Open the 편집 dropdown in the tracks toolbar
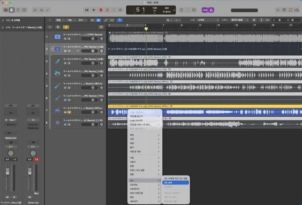Image resolution: width=302 pixels, height=205 pixels. pyautogui.click(x=60, y=20)
